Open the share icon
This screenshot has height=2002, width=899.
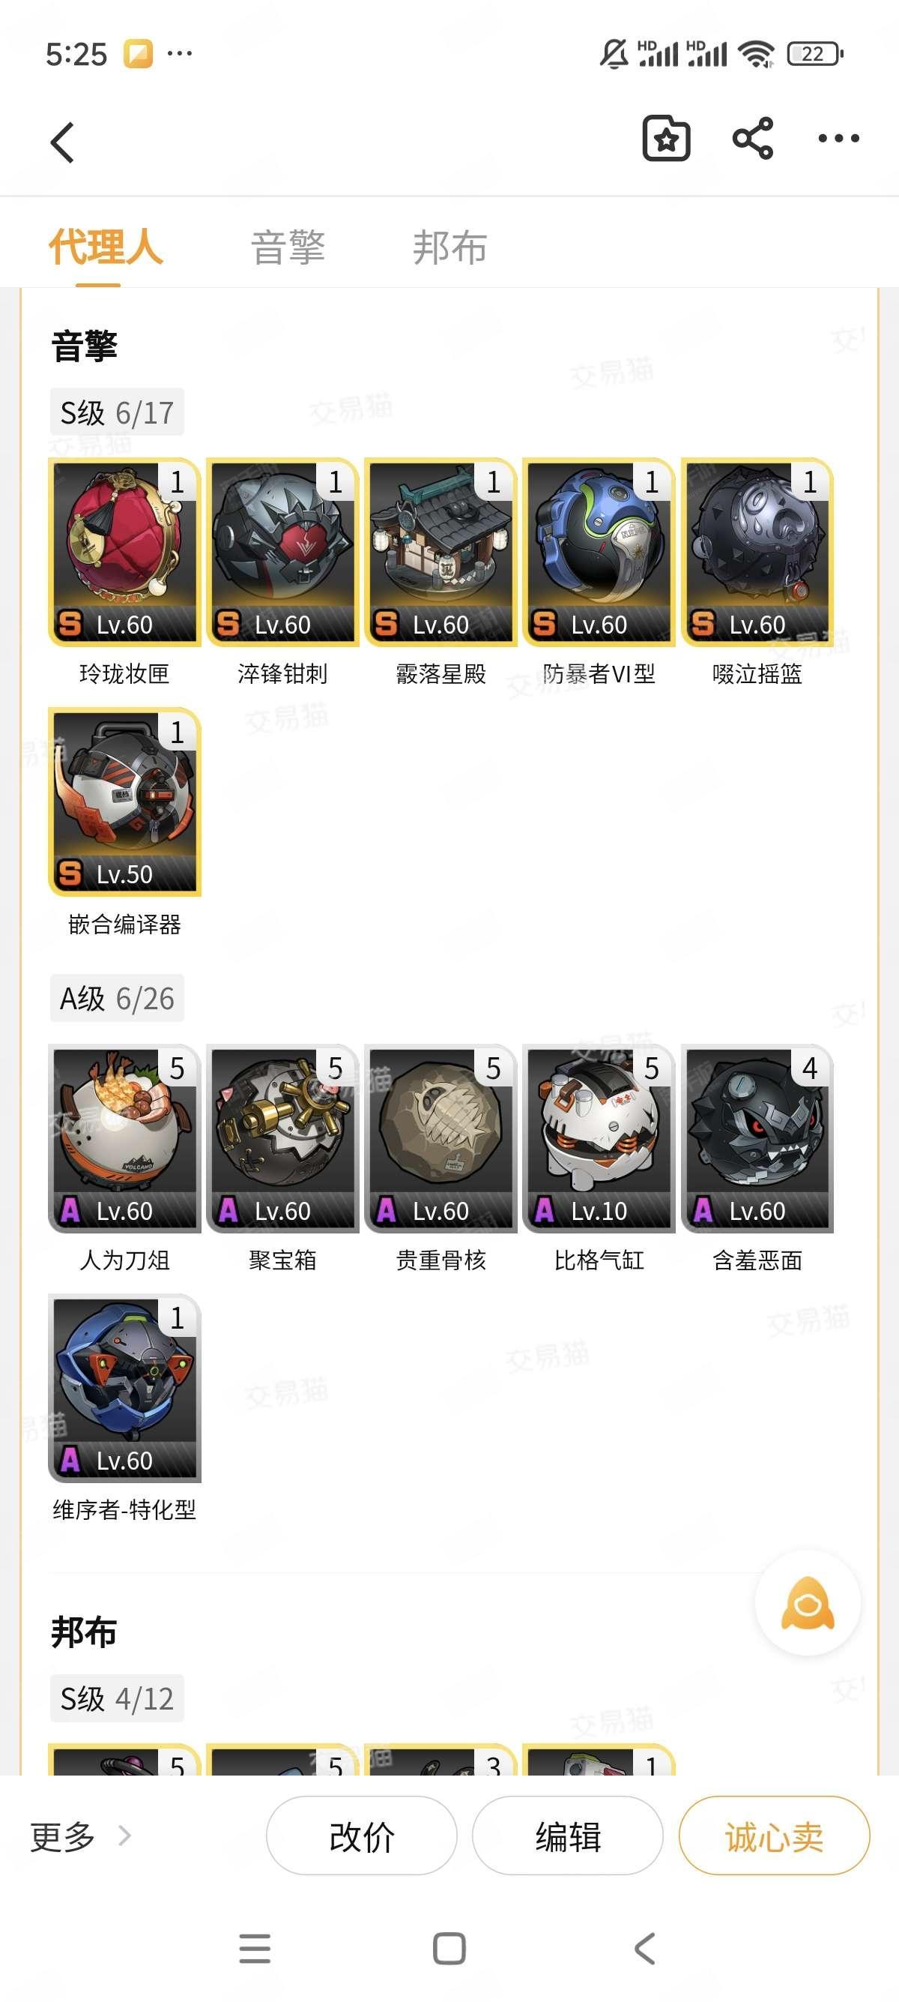click(x=752, y=139)
